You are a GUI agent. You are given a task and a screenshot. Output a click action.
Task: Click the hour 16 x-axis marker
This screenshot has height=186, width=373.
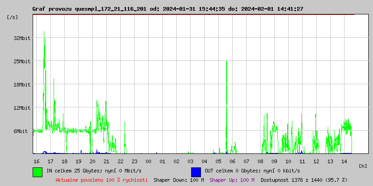[x=36, y=161]
